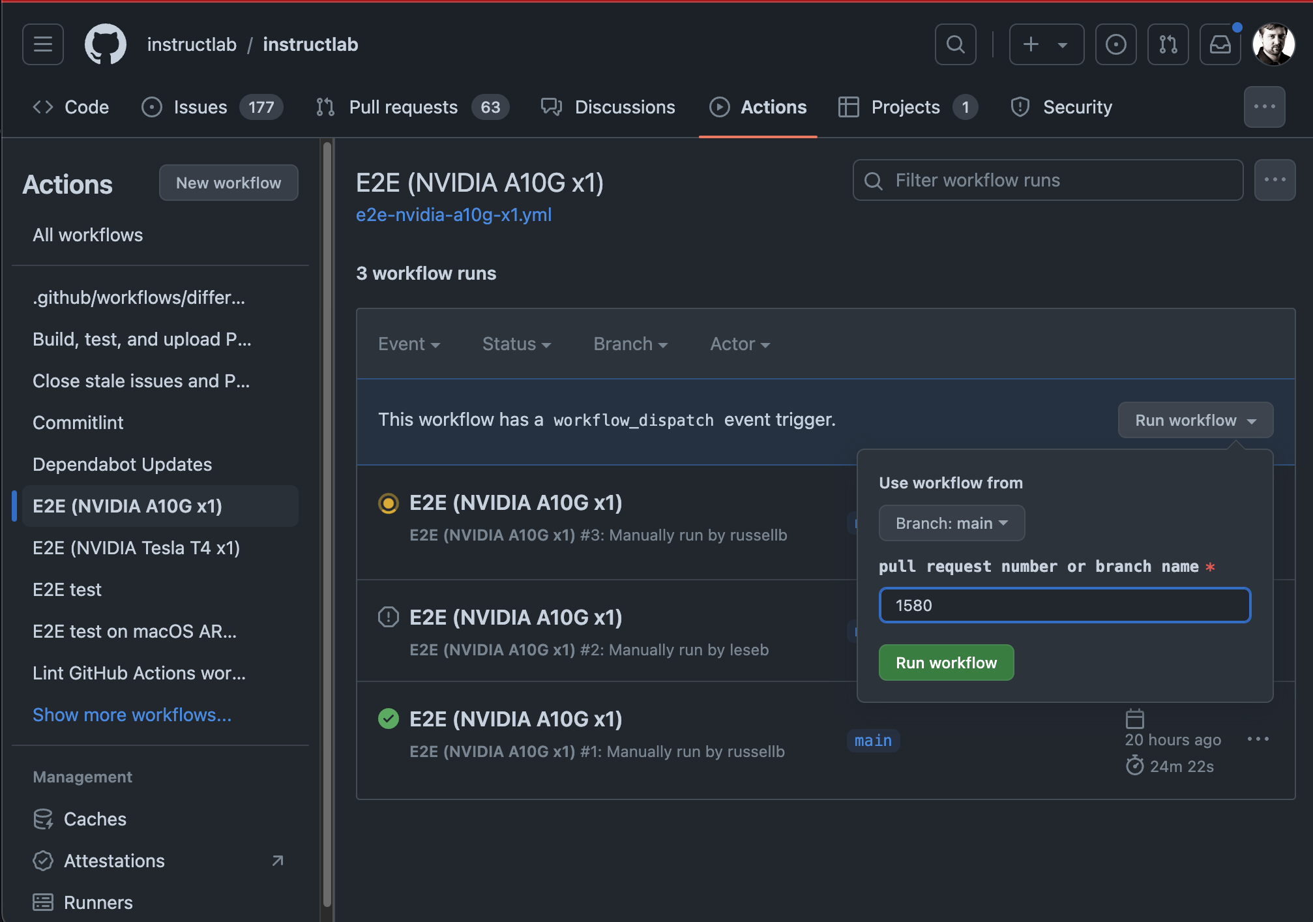Open the search magnifier in header
1313x922 pixels.
(x=956, y=44)
